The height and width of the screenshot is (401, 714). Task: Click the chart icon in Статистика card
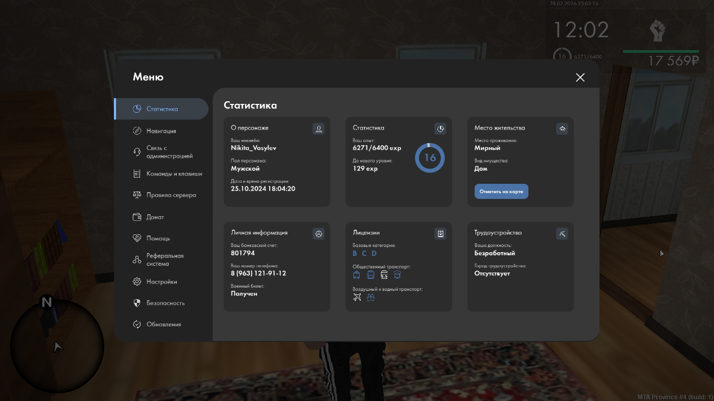coord(440,128)
